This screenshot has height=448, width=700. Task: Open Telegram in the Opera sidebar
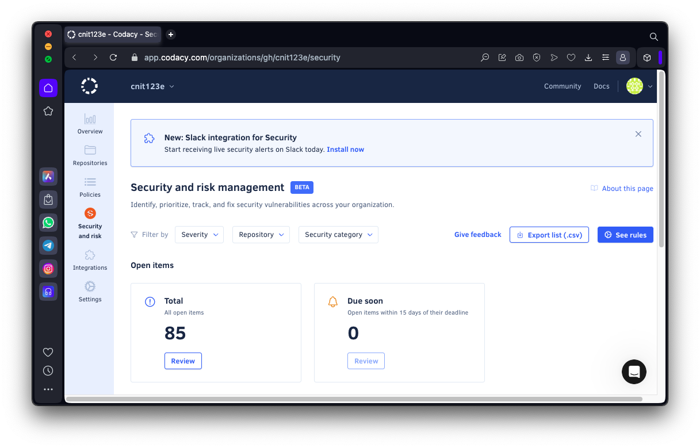pos(48,246)
